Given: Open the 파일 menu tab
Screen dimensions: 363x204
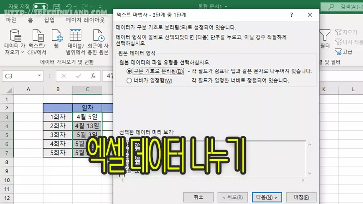Looking at the screenshot, I should pyautogui.click(x=11, y=20).
